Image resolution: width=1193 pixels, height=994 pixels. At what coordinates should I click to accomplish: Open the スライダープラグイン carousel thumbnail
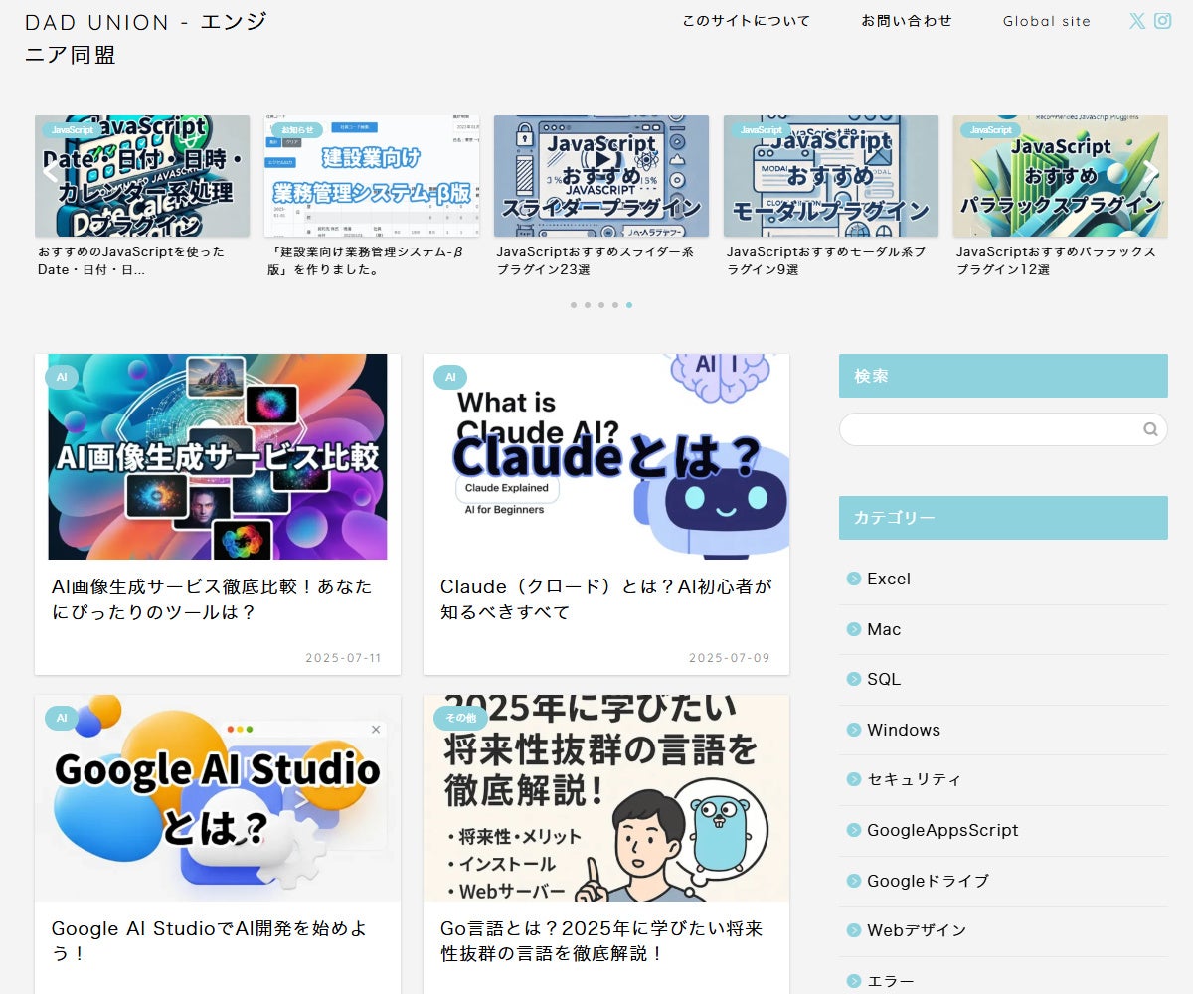point(601,176)
